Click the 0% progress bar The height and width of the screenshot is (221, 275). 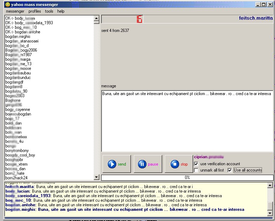coord(187,178)
